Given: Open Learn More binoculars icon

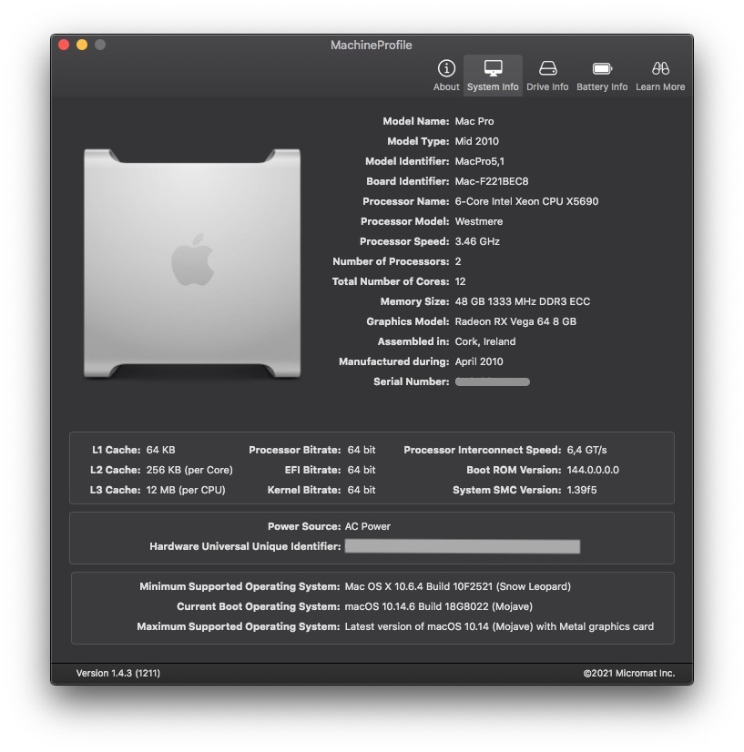Looking at the screenshot, I should 660,68.
